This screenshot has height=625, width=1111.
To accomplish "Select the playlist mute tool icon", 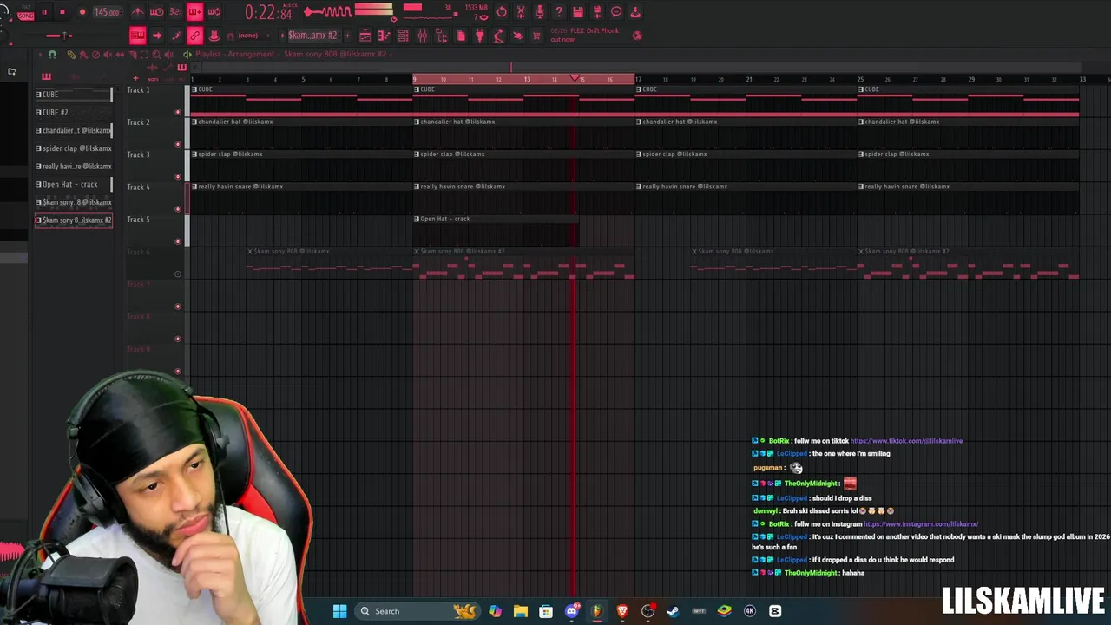I will 108,55.
